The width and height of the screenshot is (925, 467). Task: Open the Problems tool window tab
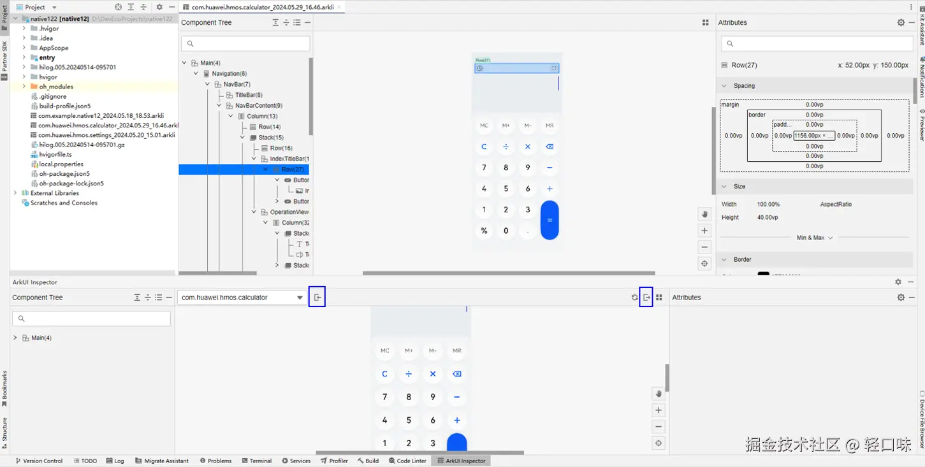click(215, 461)
